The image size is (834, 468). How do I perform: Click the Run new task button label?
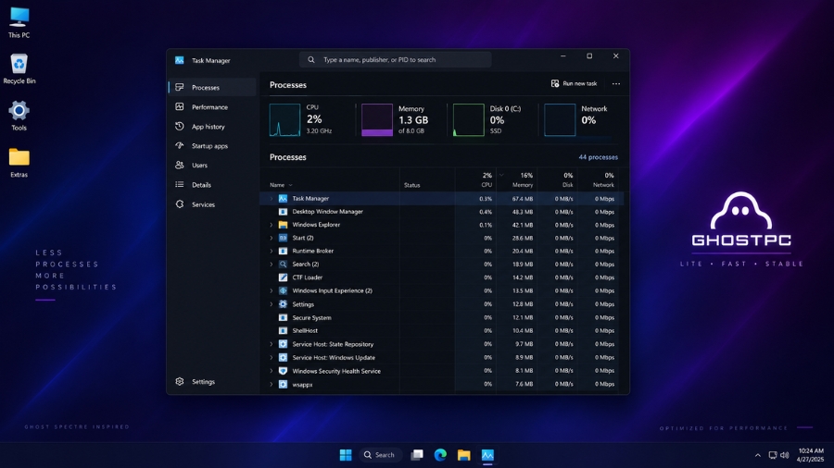point(580,83)
